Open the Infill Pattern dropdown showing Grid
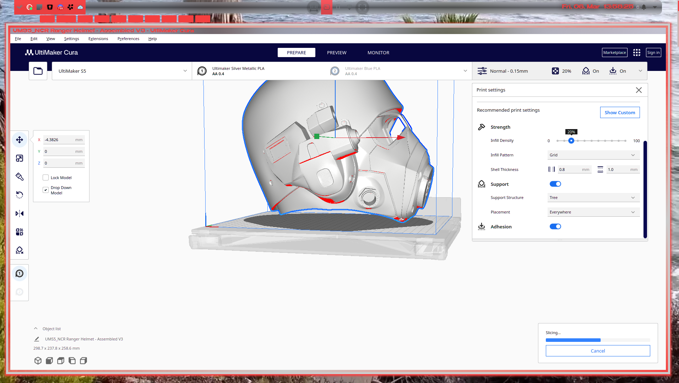 593,155
